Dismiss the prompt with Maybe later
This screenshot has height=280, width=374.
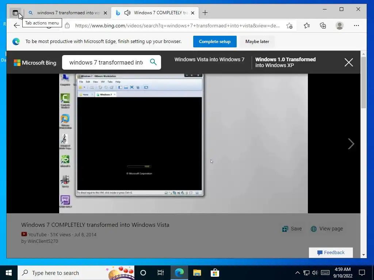click(257, 42)
